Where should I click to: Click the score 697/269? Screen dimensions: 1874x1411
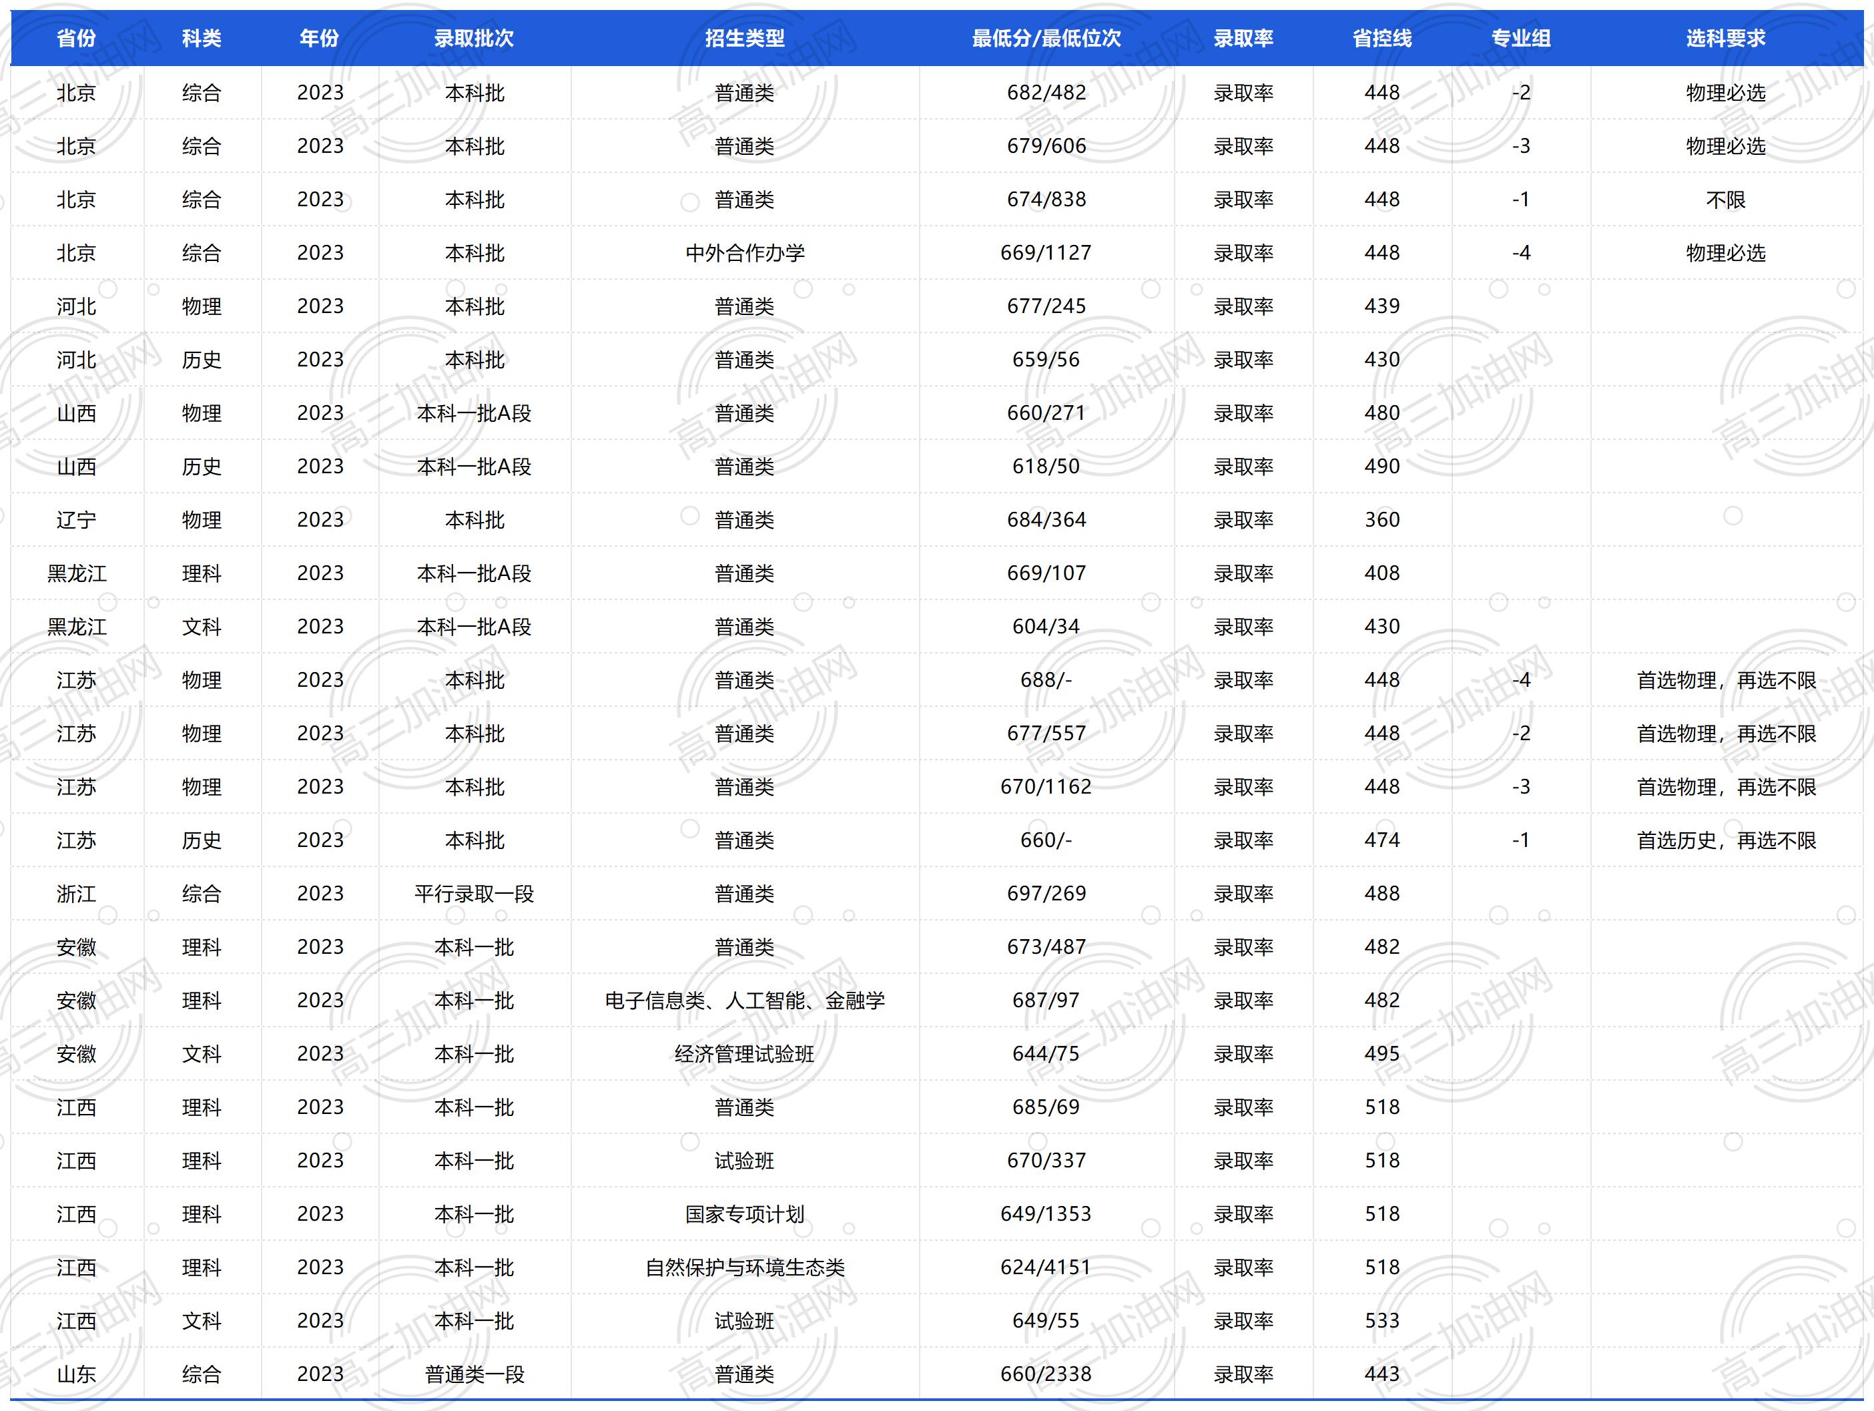1046,893
